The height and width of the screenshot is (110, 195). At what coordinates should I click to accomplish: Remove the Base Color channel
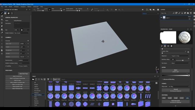click(x=28, y=44)
